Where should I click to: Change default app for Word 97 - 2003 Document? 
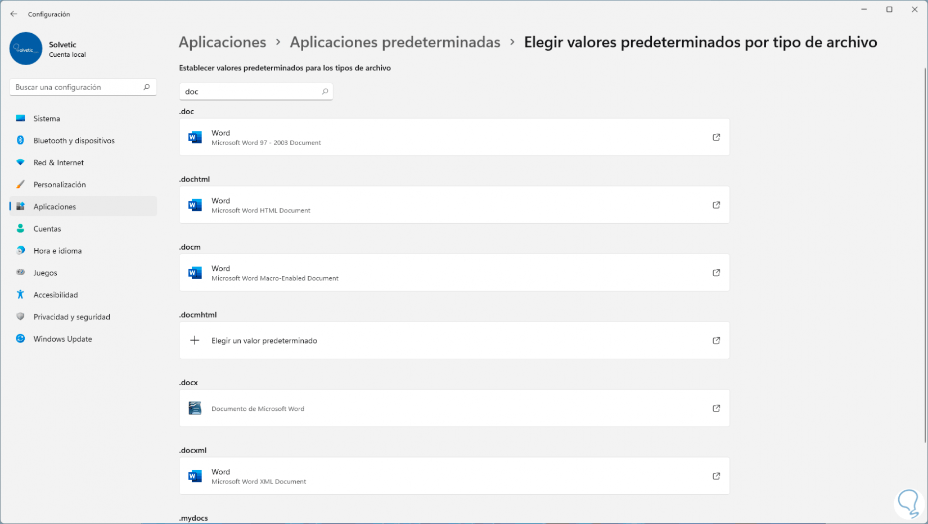(454, 137)
